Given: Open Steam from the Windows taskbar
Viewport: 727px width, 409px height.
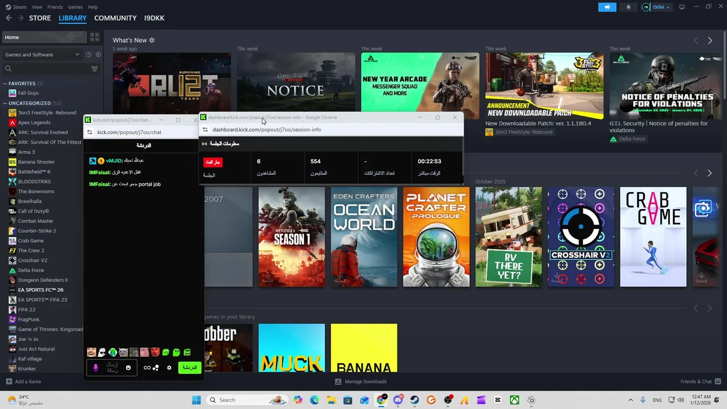Looking at the screenshot, I should pyautogui.click(x=415, y=400).
